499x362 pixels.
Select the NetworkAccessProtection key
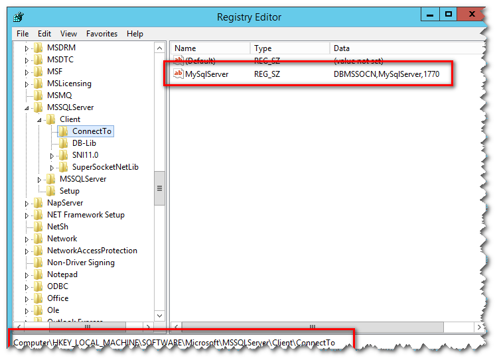[92, 251]
